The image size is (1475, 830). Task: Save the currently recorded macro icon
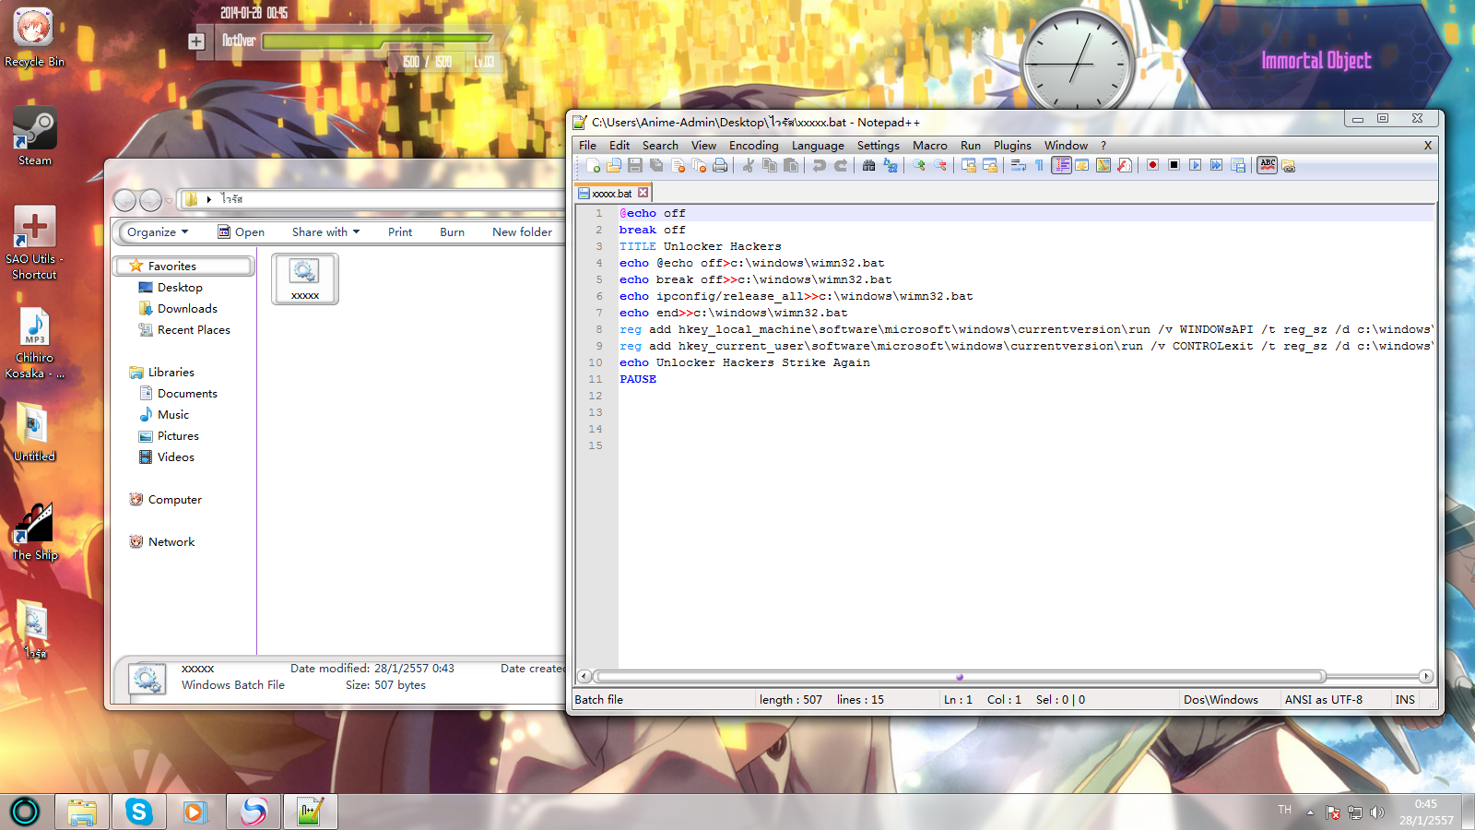point(1237,166)
